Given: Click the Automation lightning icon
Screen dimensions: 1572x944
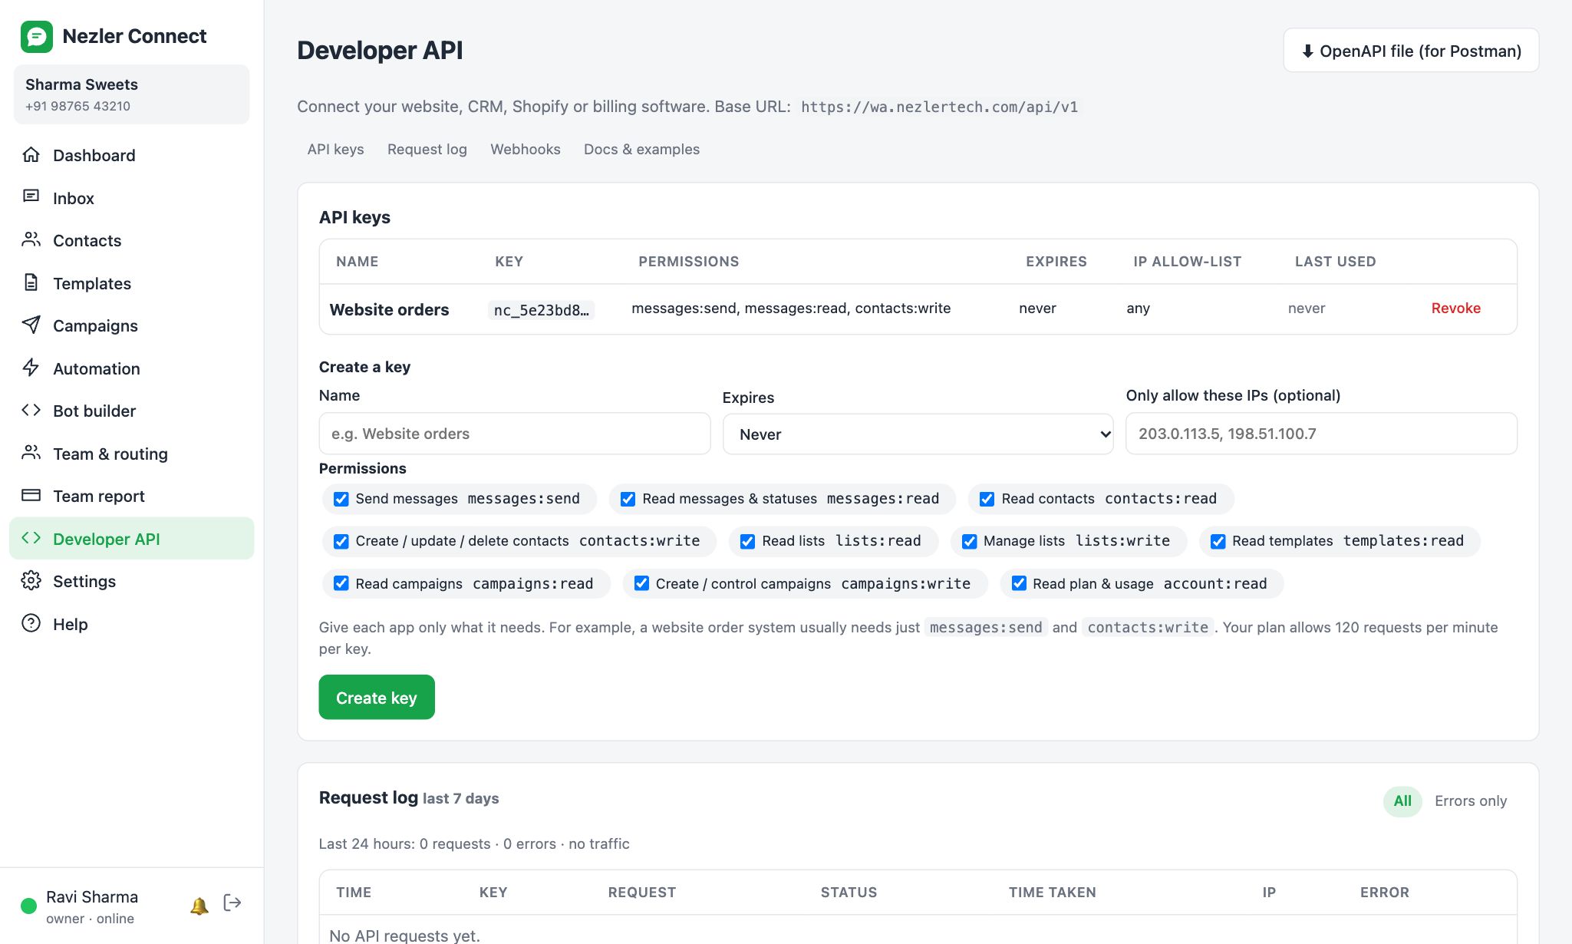Looking at the screenshot, I should tap(31, 368).
